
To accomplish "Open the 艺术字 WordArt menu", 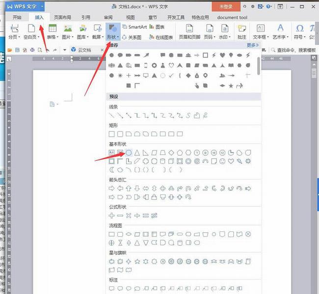I will pyautogui.click(x=281, y=32).
